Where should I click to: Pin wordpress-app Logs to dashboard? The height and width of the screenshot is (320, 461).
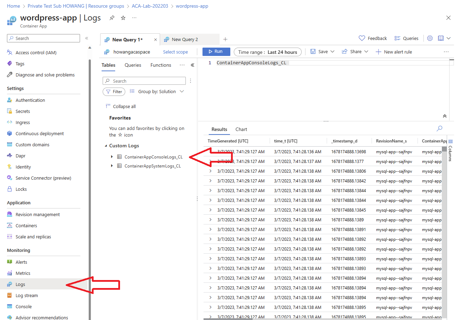pyautogui.click(x=112, y=18)
